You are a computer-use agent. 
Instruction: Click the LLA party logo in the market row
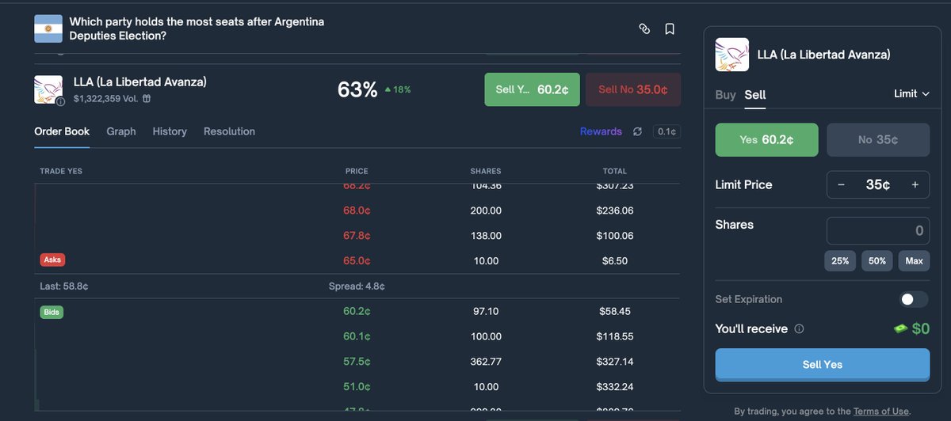coord(48,89)
